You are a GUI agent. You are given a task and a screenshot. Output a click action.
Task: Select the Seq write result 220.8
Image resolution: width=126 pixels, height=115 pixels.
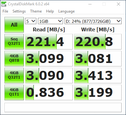click(x=98, y=42)
